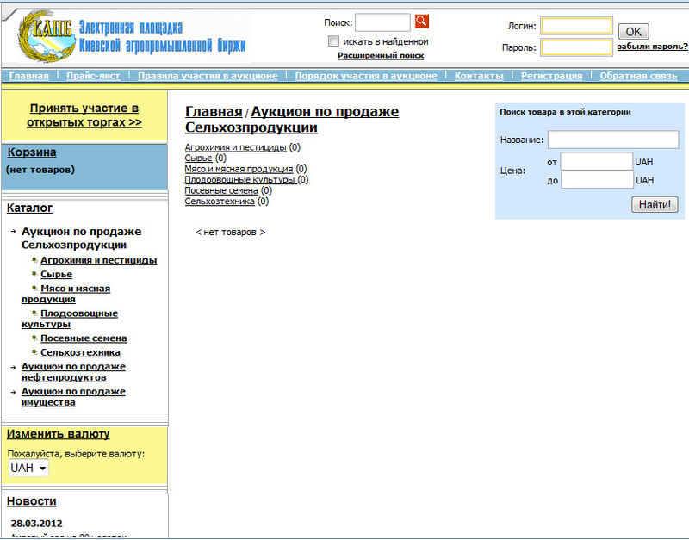
Task: Open the UAH currency dropdown
Action: [x=28, y=468]
